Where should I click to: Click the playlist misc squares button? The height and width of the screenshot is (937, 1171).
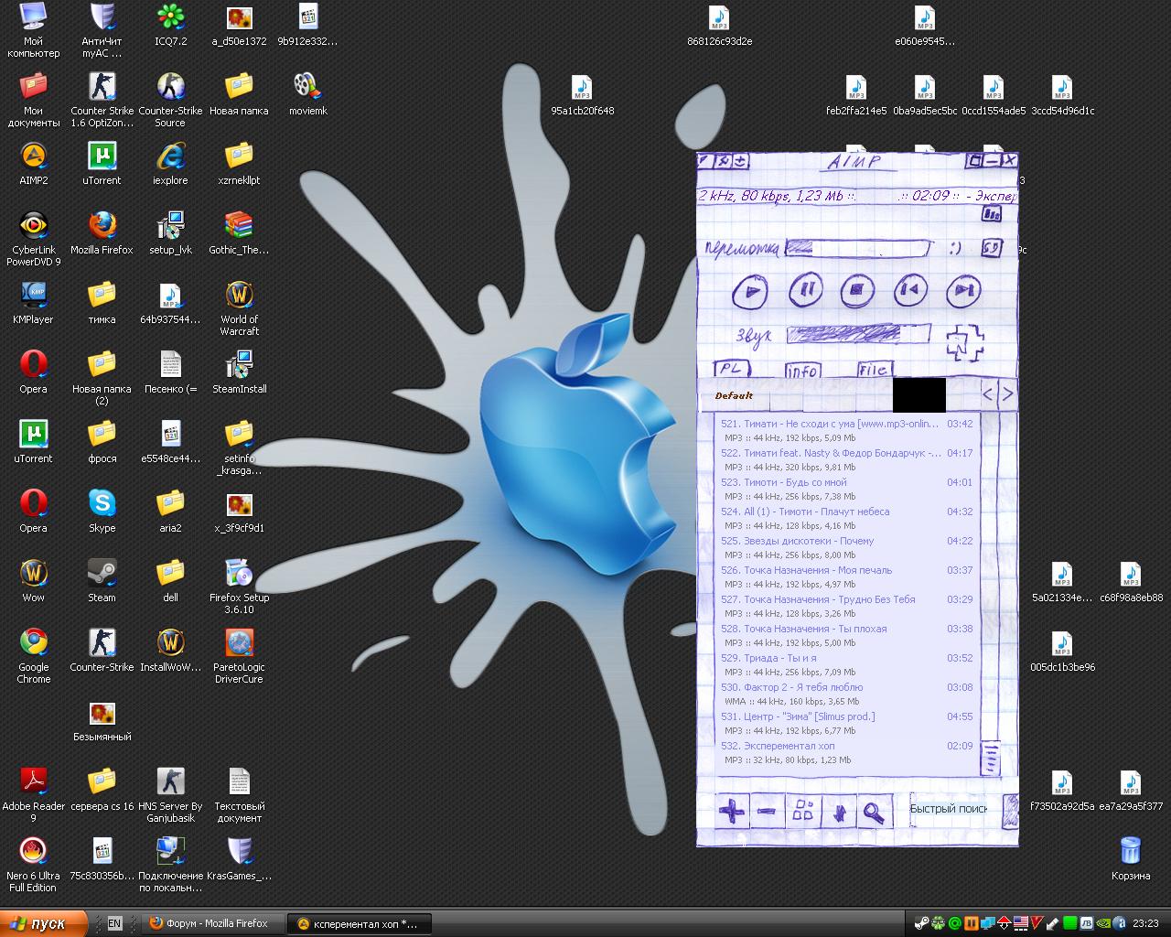pyautogui.click(x=803, y=811)
